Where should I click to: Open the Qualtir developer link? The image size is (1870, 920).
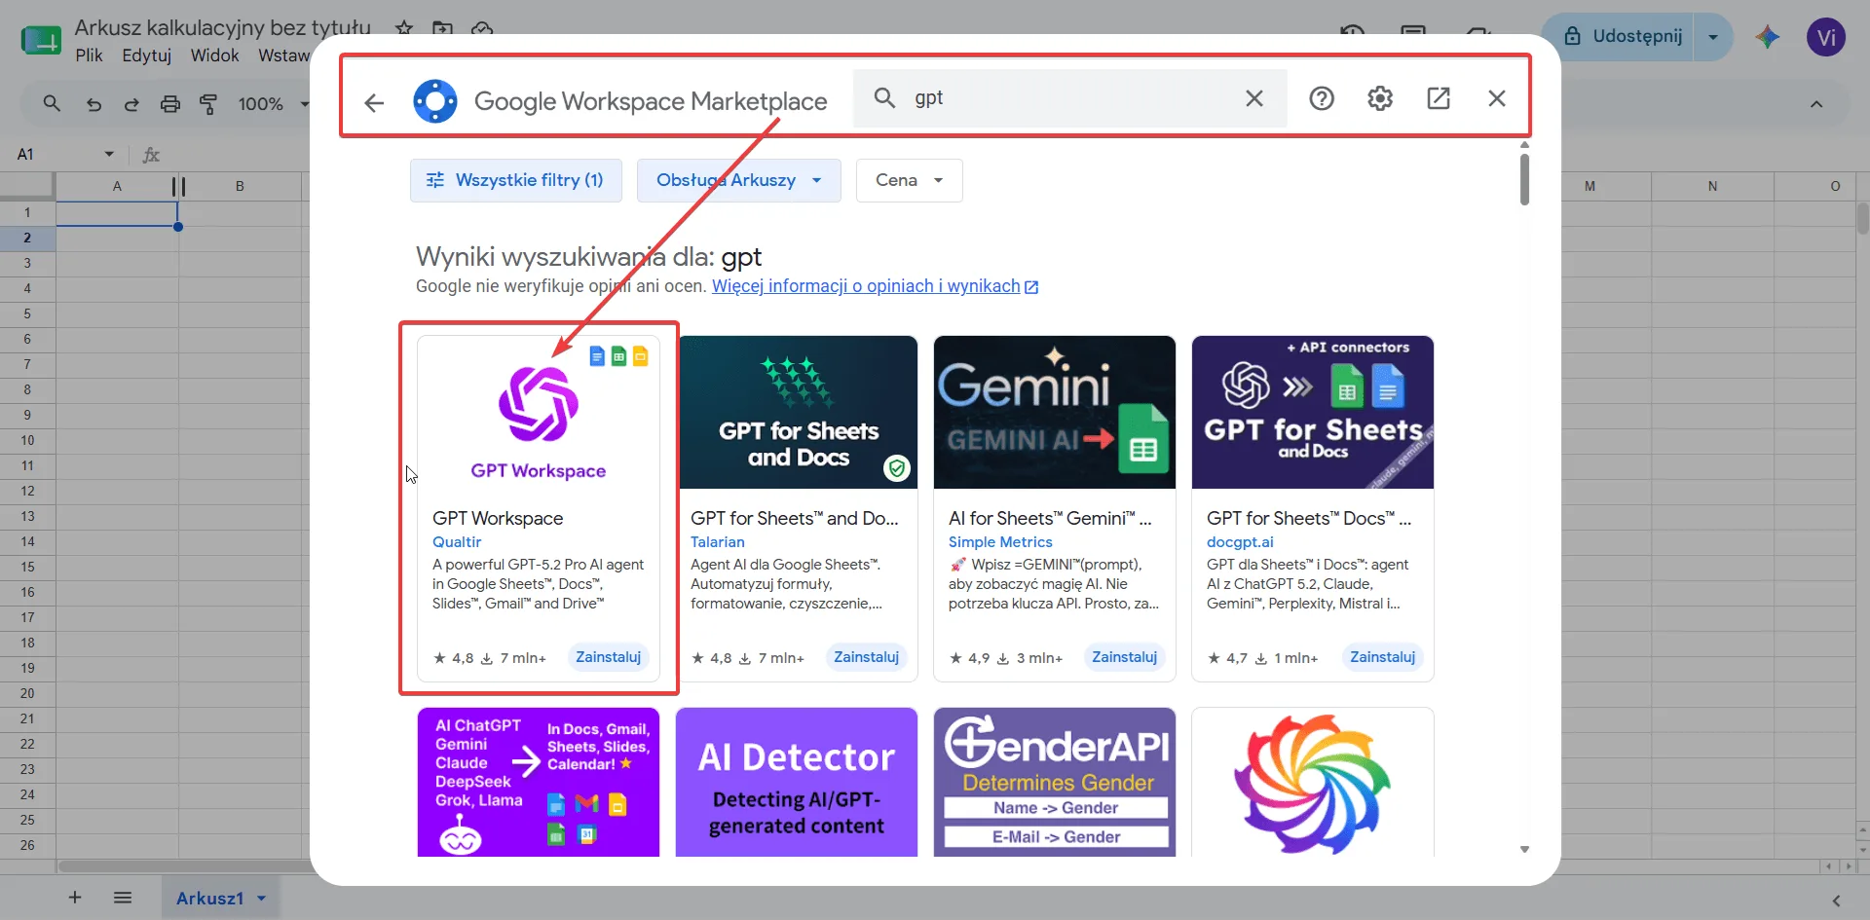(457, 541)
